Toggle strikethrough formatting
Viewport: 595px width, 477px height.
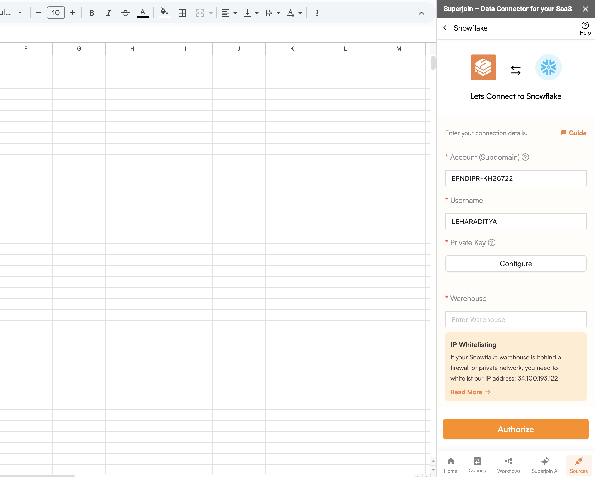click(125, 13)
